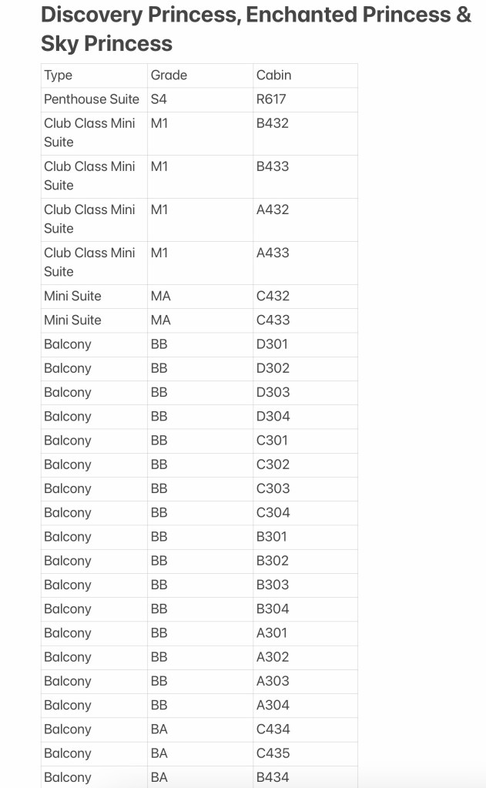Screen dimensions: 486x788
Task: Select cabin A302 in the table
Action: [273, 657]
